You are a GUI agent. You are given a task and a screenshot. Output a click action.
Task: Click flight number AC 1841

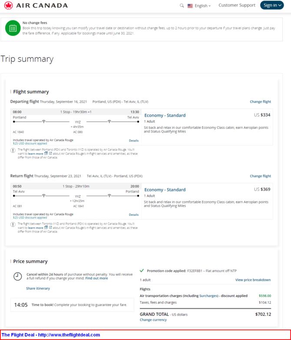79,206
